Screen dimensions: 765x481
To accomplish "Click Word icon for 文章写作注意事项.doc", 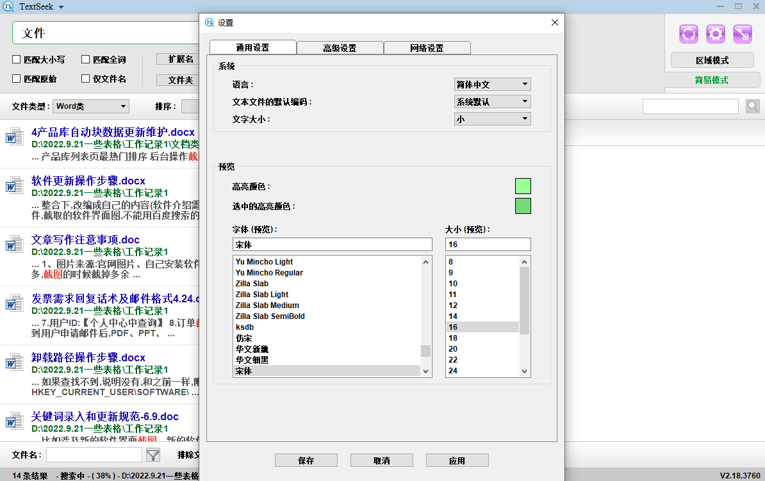I will 14,245.
